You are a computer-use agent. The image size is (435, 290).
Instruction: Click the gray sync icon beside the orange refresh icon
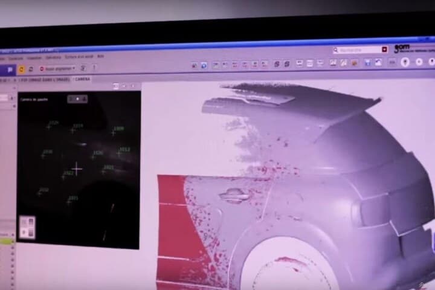click(x=31, y=69)
